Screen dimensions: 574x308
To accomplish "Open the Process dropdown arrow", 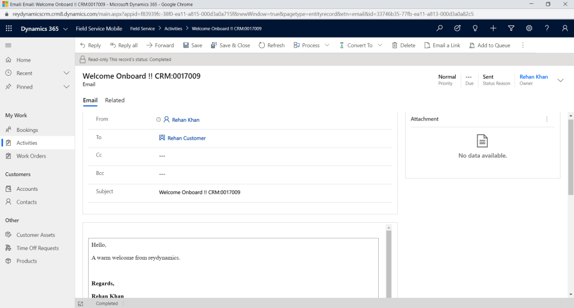I will (327, 45).
